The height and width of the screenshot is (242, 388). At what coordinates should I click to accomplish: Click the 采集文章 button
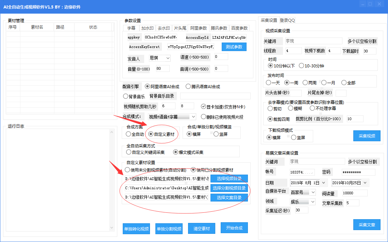(x=367, y=225)
